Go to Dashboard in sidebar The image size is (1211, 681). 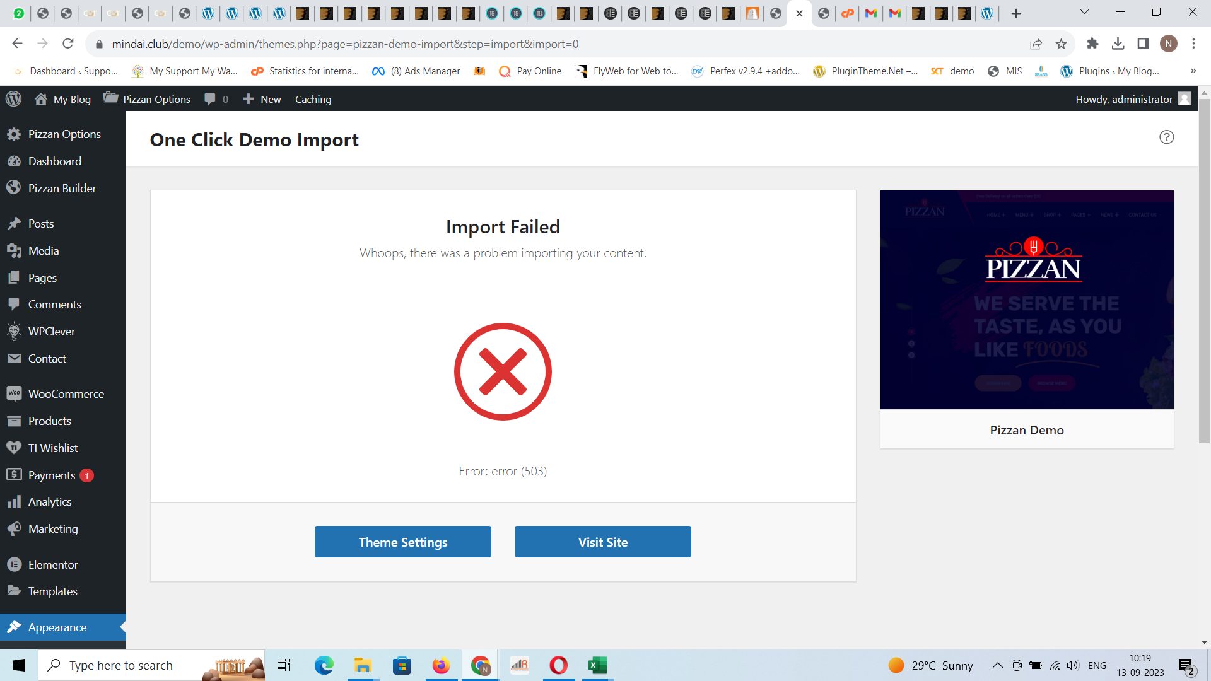tap(63, 161)
